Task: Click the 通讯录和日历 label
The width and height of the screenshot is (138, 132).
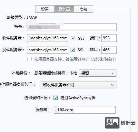Action: point(37,98)
